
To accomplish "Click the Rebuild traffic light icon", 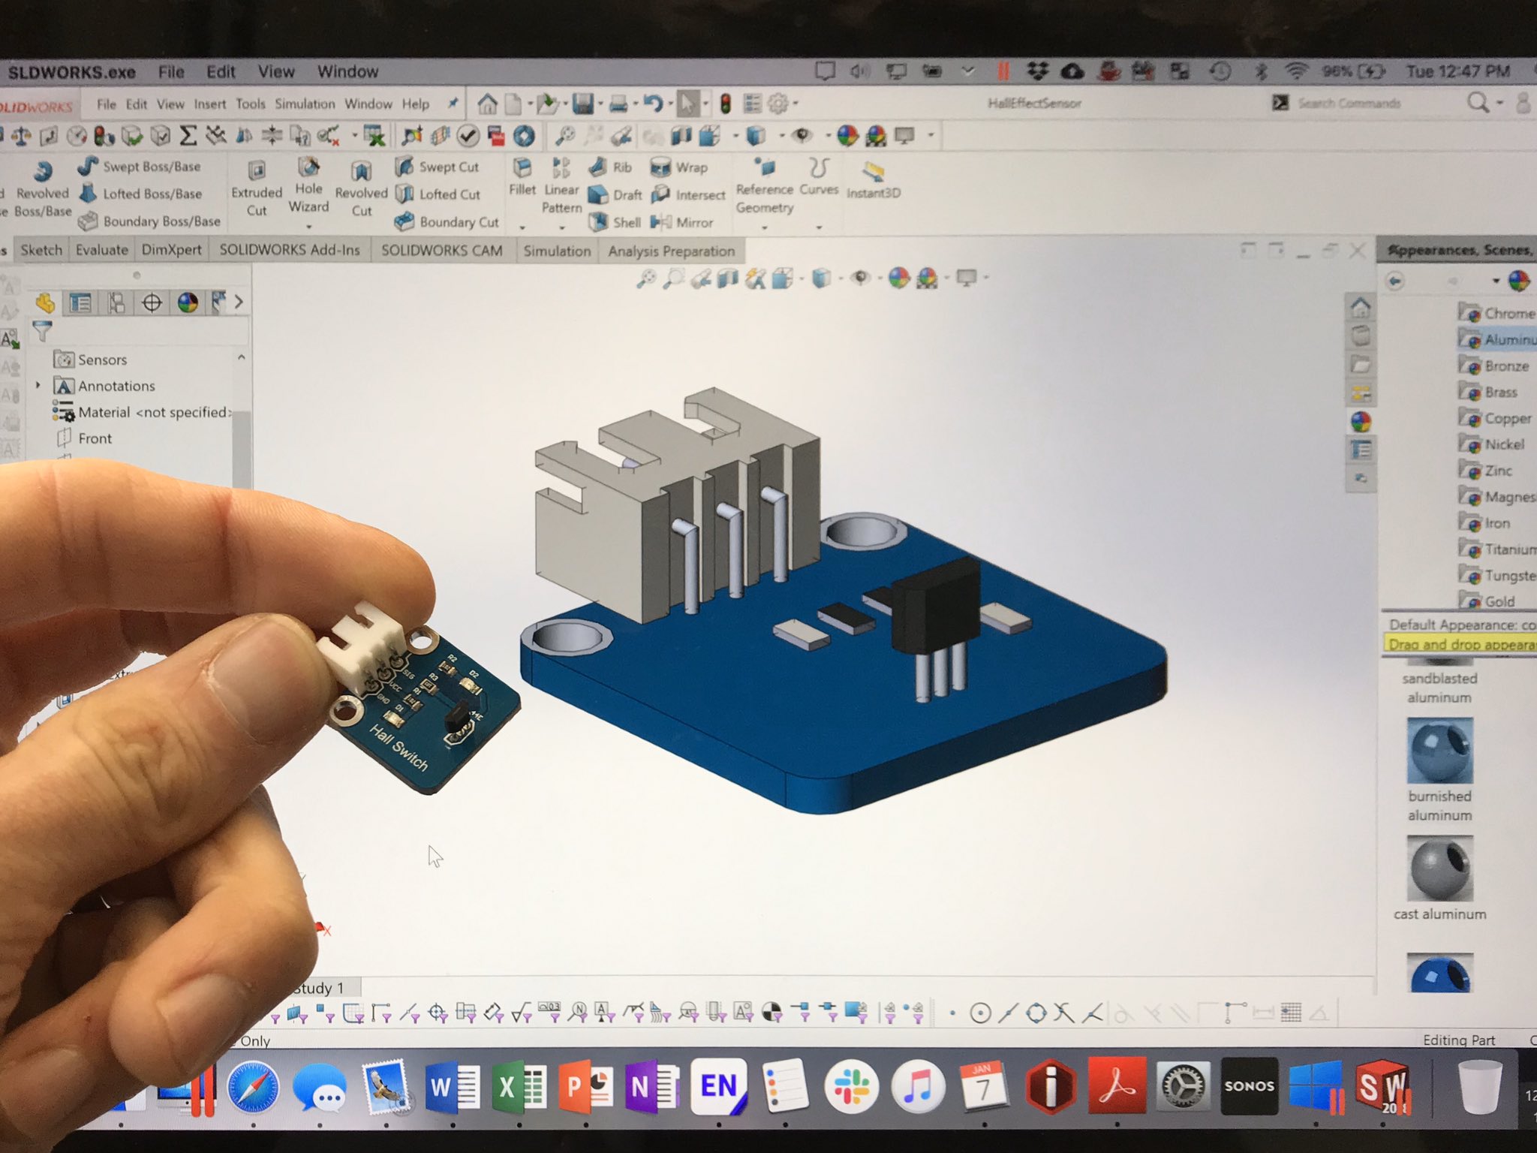I will coord(725,104).
